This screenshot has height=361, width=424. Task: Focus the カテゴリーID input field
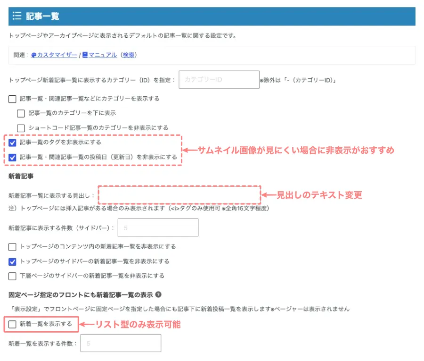click(219, 80)
